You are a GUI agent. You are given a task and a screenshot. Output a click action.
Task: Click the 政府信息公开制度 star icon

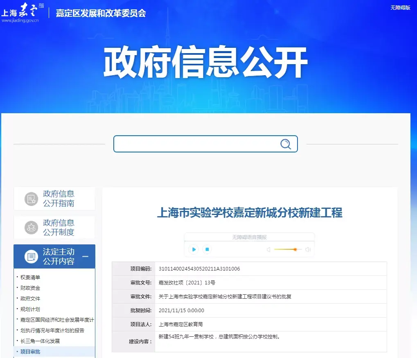(31, 228)
